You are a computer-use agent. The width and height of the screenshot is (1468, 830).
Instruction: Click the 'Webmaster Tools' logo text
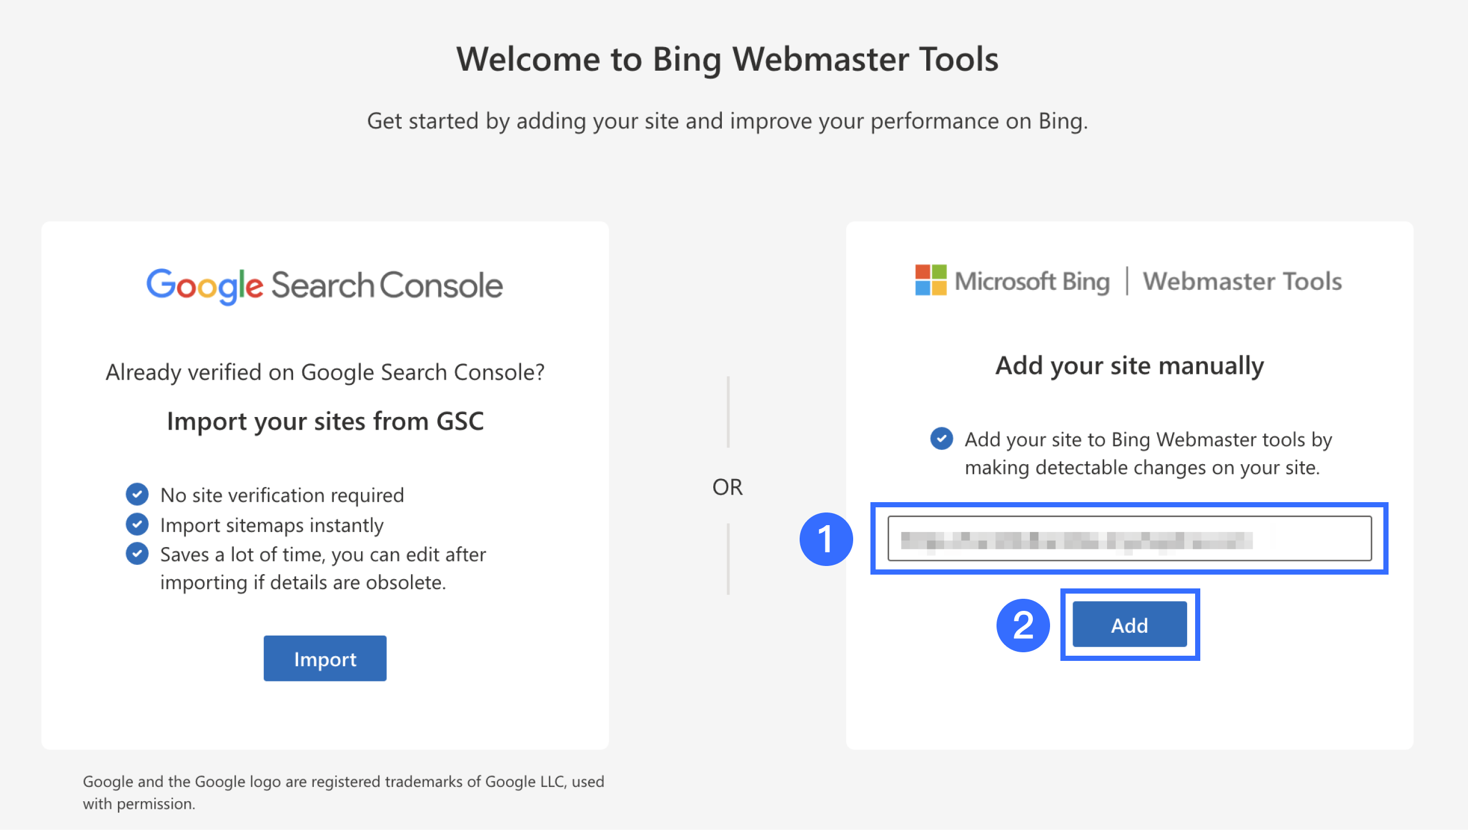pos(1242,282)
